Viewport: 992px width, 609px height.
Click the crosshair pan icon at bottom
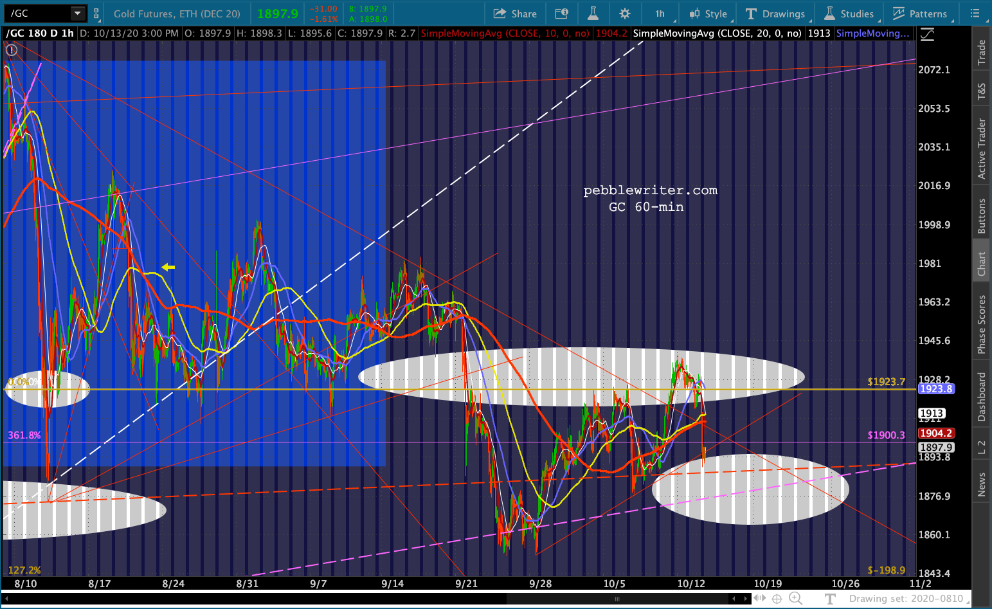click(777, 599)
